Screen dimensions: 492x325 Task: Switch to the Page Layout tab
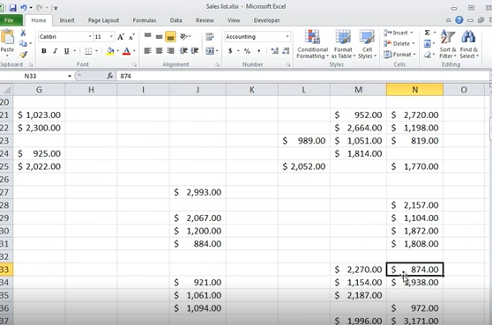(x=103, y=20)
